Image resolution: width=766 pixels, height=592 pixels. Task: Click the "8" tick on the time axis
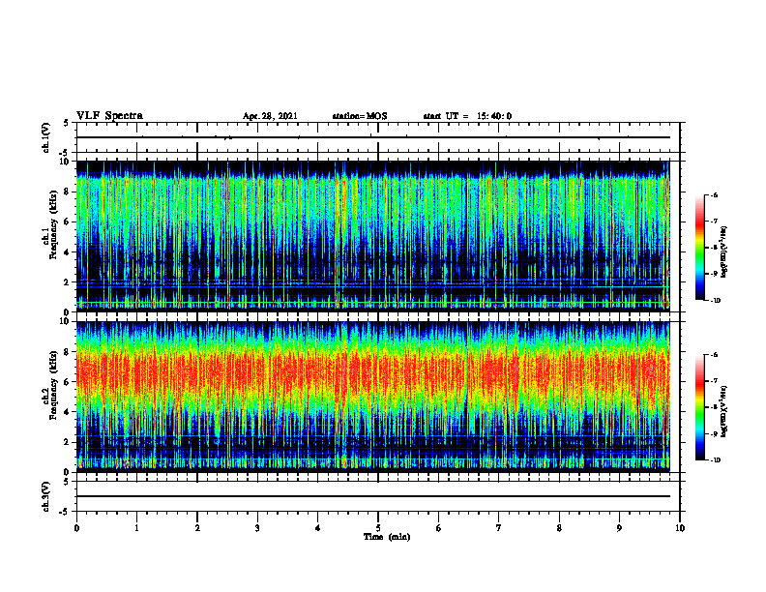(559, 528)
